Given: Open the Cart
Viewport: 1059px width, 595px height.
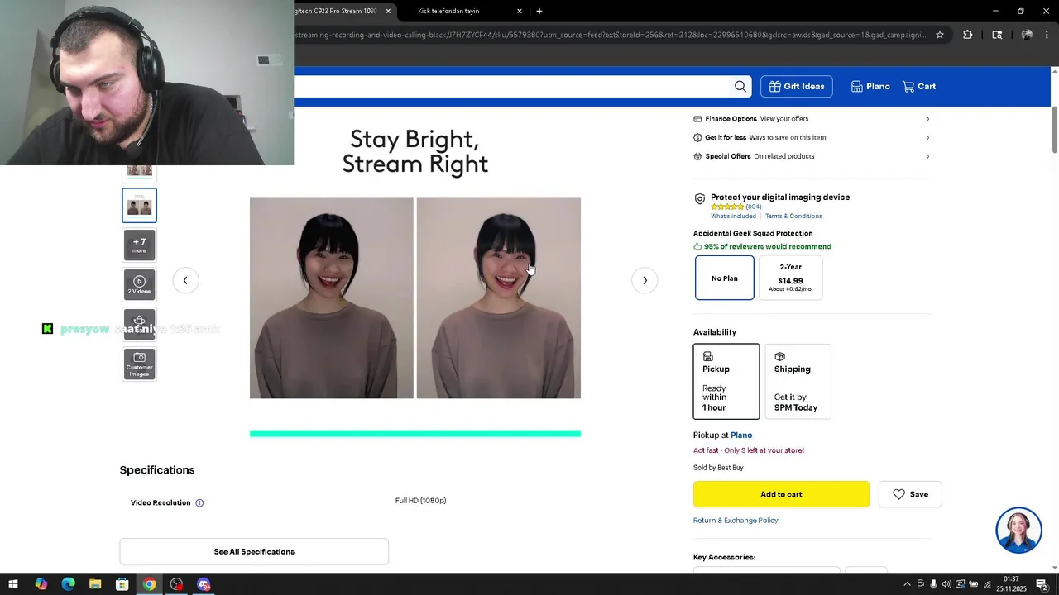Looking at the screenshot, I should point(919,86).
